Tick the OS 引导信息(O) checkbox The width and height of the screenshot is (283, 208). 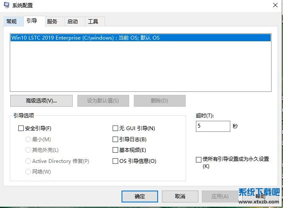(115, 161)
